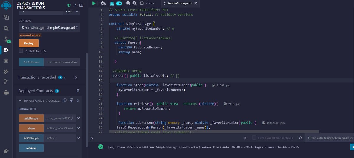Click the evm version: paris badge

click(30, 35)
